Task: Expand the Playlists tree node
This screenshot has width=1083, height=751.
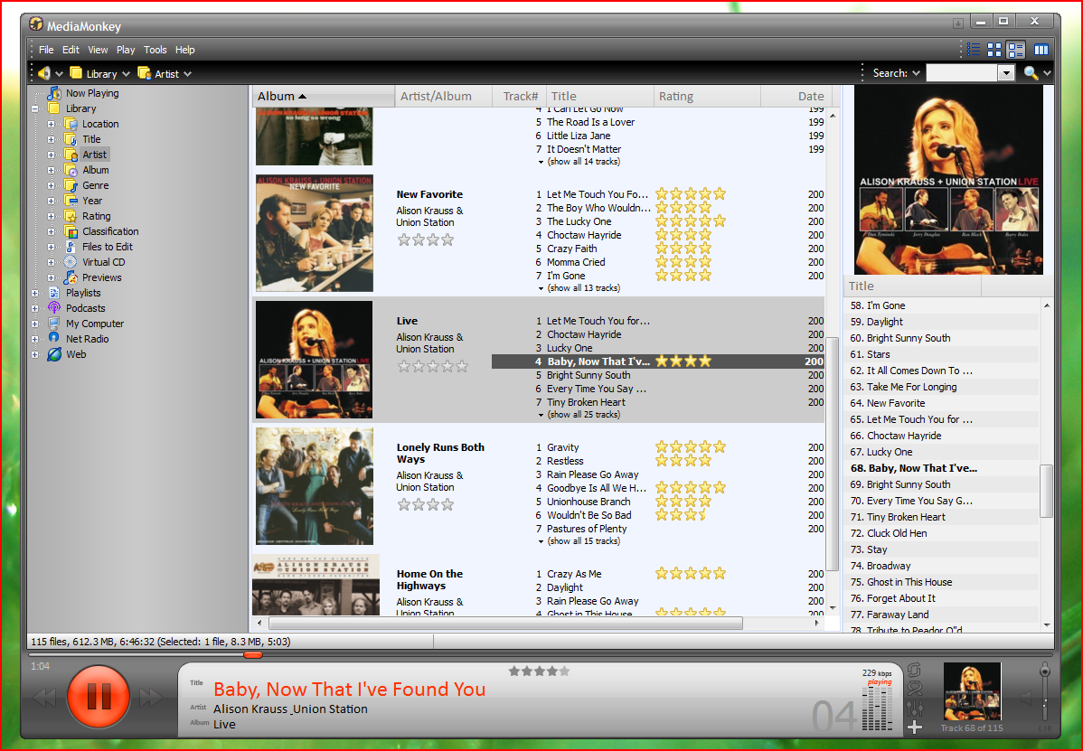Action: click(x=35, y=293)
